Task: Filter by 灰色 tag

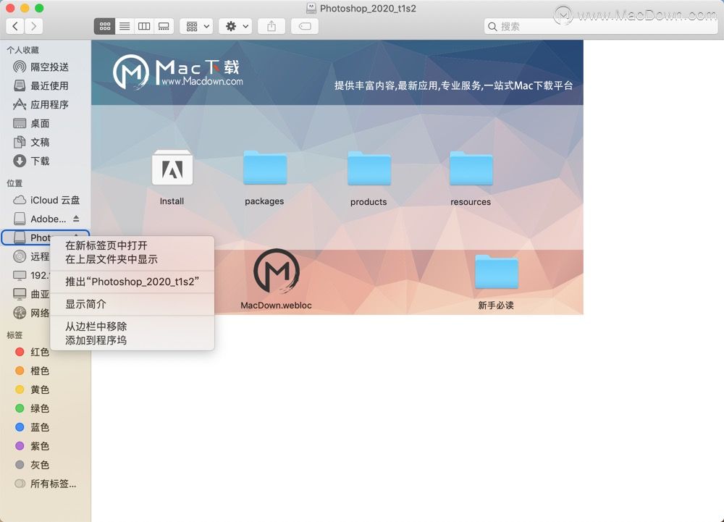Action: coord(45,465)
